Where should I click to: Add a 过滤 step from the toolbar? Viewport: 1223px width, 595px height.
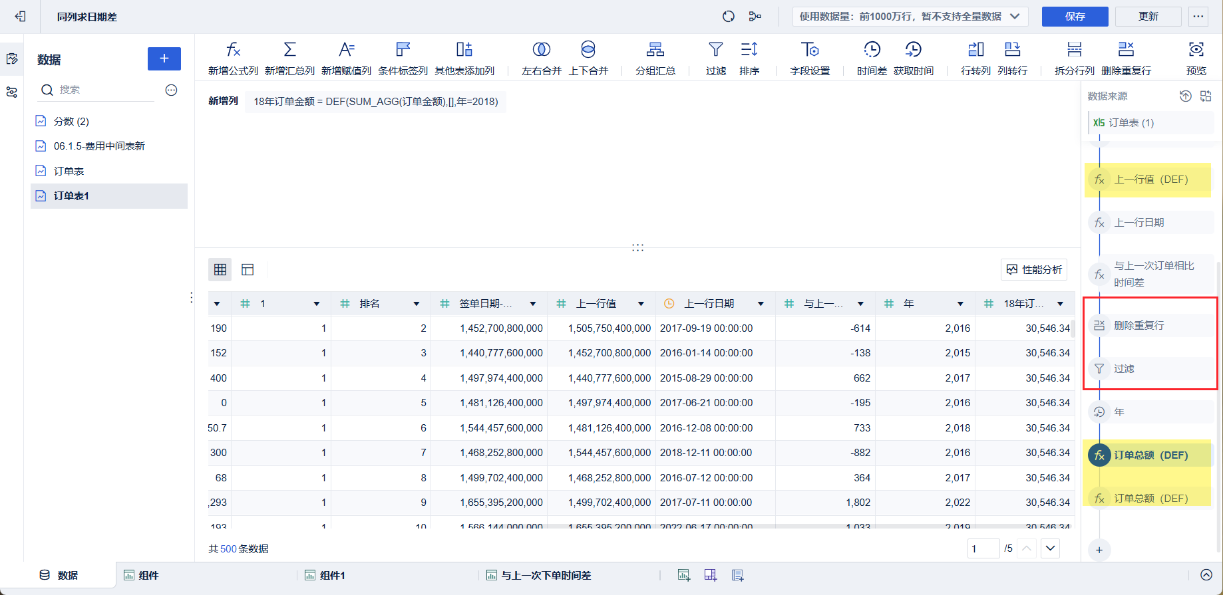pyautogui.click(x=716, y=58)
